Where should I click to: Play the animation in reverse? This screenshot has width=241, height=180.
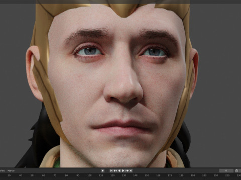pos(119,170)
